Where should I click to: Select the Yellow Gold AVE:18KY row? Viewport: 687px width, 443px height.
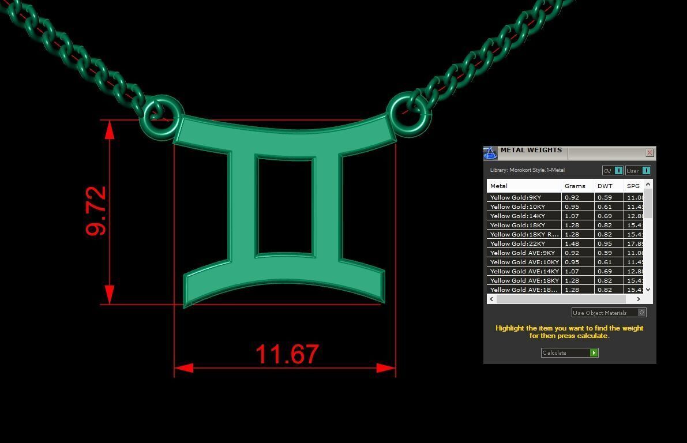coord(565,280)
